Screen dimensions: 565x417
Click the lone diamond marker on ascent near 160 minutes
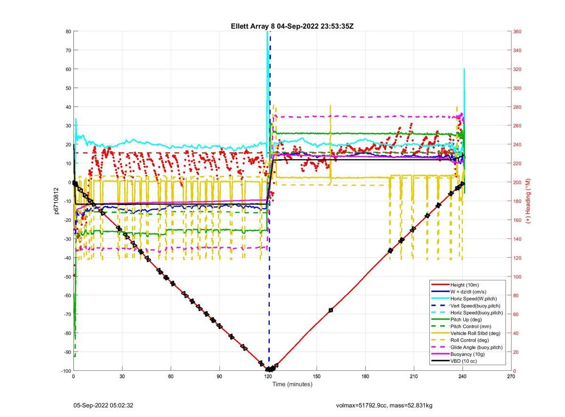tap(331, 310)
